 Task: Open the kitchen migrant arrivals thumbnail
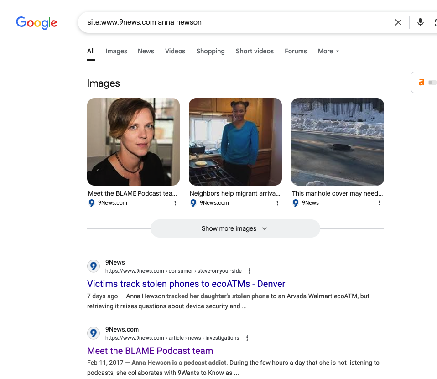pyautogui.click(x=235, y=141)
